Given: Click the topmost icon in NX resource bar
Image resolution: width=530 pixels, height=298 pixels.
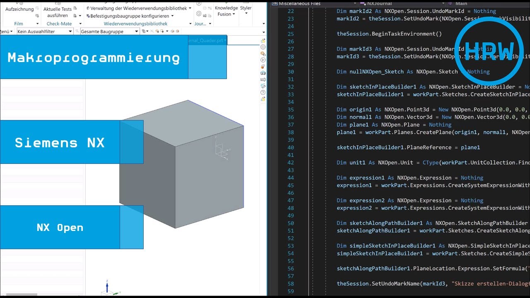Looking at the screenshot, I should (263, 41).
